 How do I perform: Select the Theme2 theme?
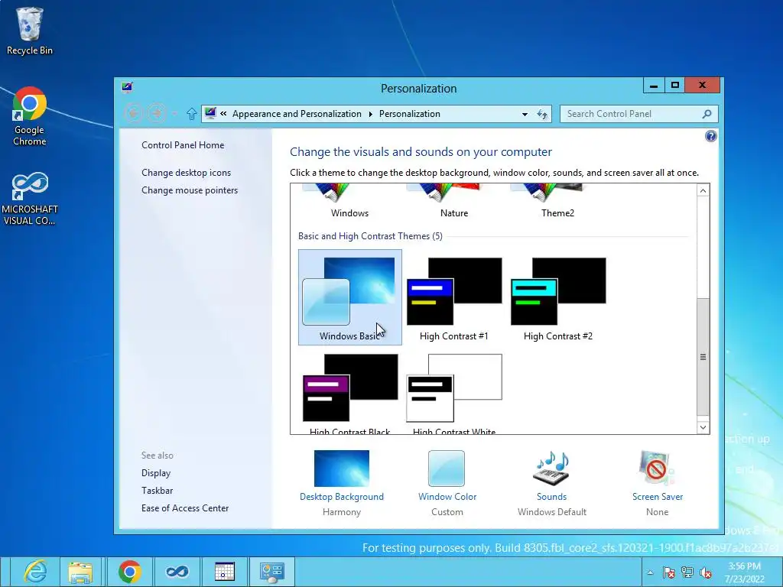tap(557, 202)
